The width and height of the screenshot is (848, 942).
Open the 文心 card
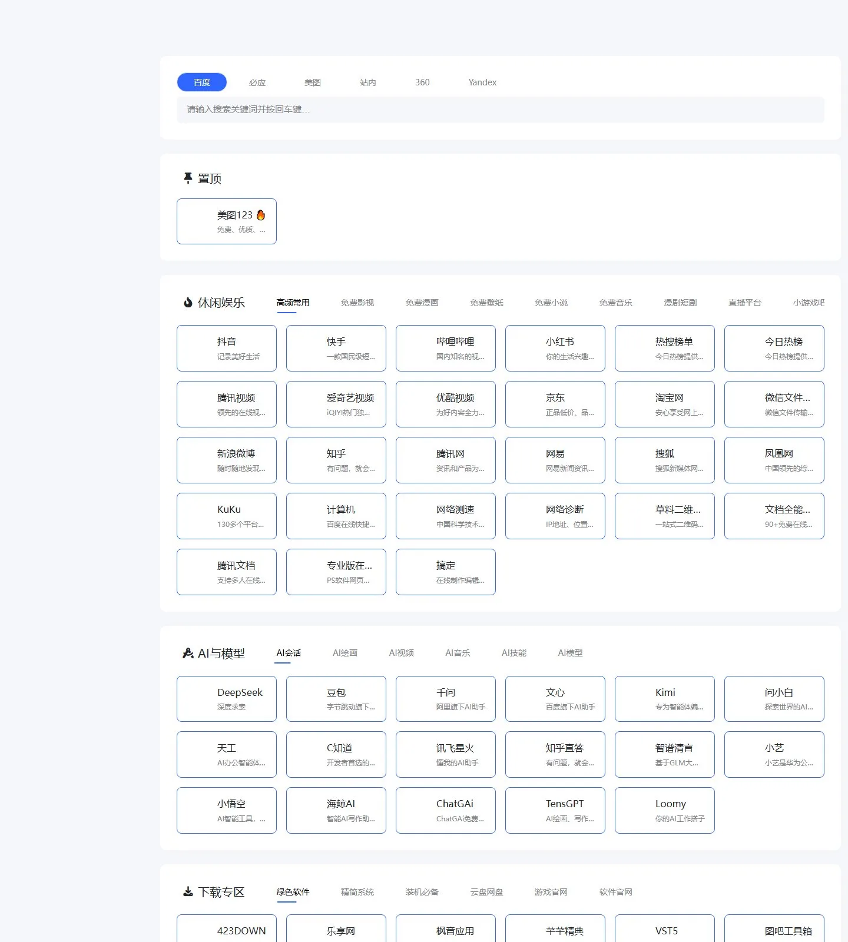pos(555,699)
